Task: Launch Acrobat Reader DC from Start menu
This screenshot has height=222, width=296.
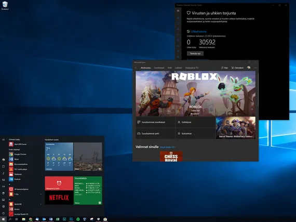Action: [25, 214]
